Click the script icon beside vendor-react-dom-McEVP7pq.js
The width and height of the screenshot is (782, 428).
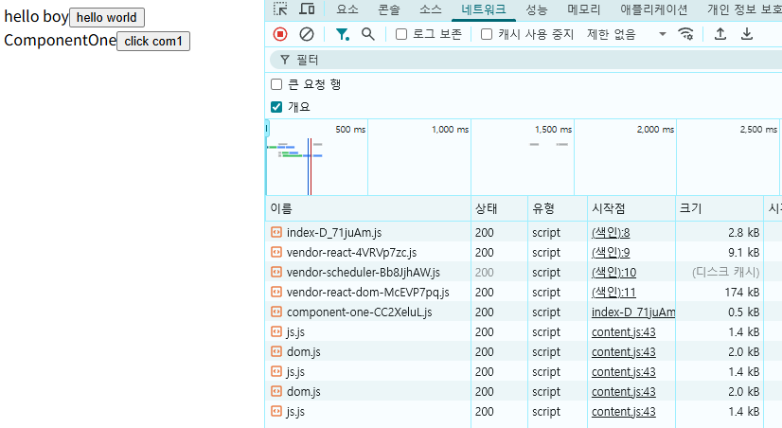click(276, 292)
